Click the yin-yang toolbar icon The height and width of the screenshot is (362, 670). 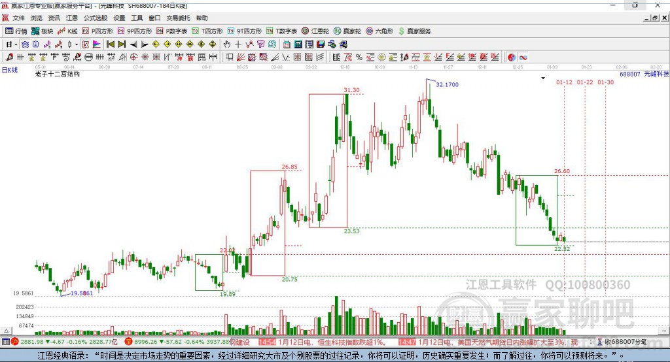coord(512,58)
